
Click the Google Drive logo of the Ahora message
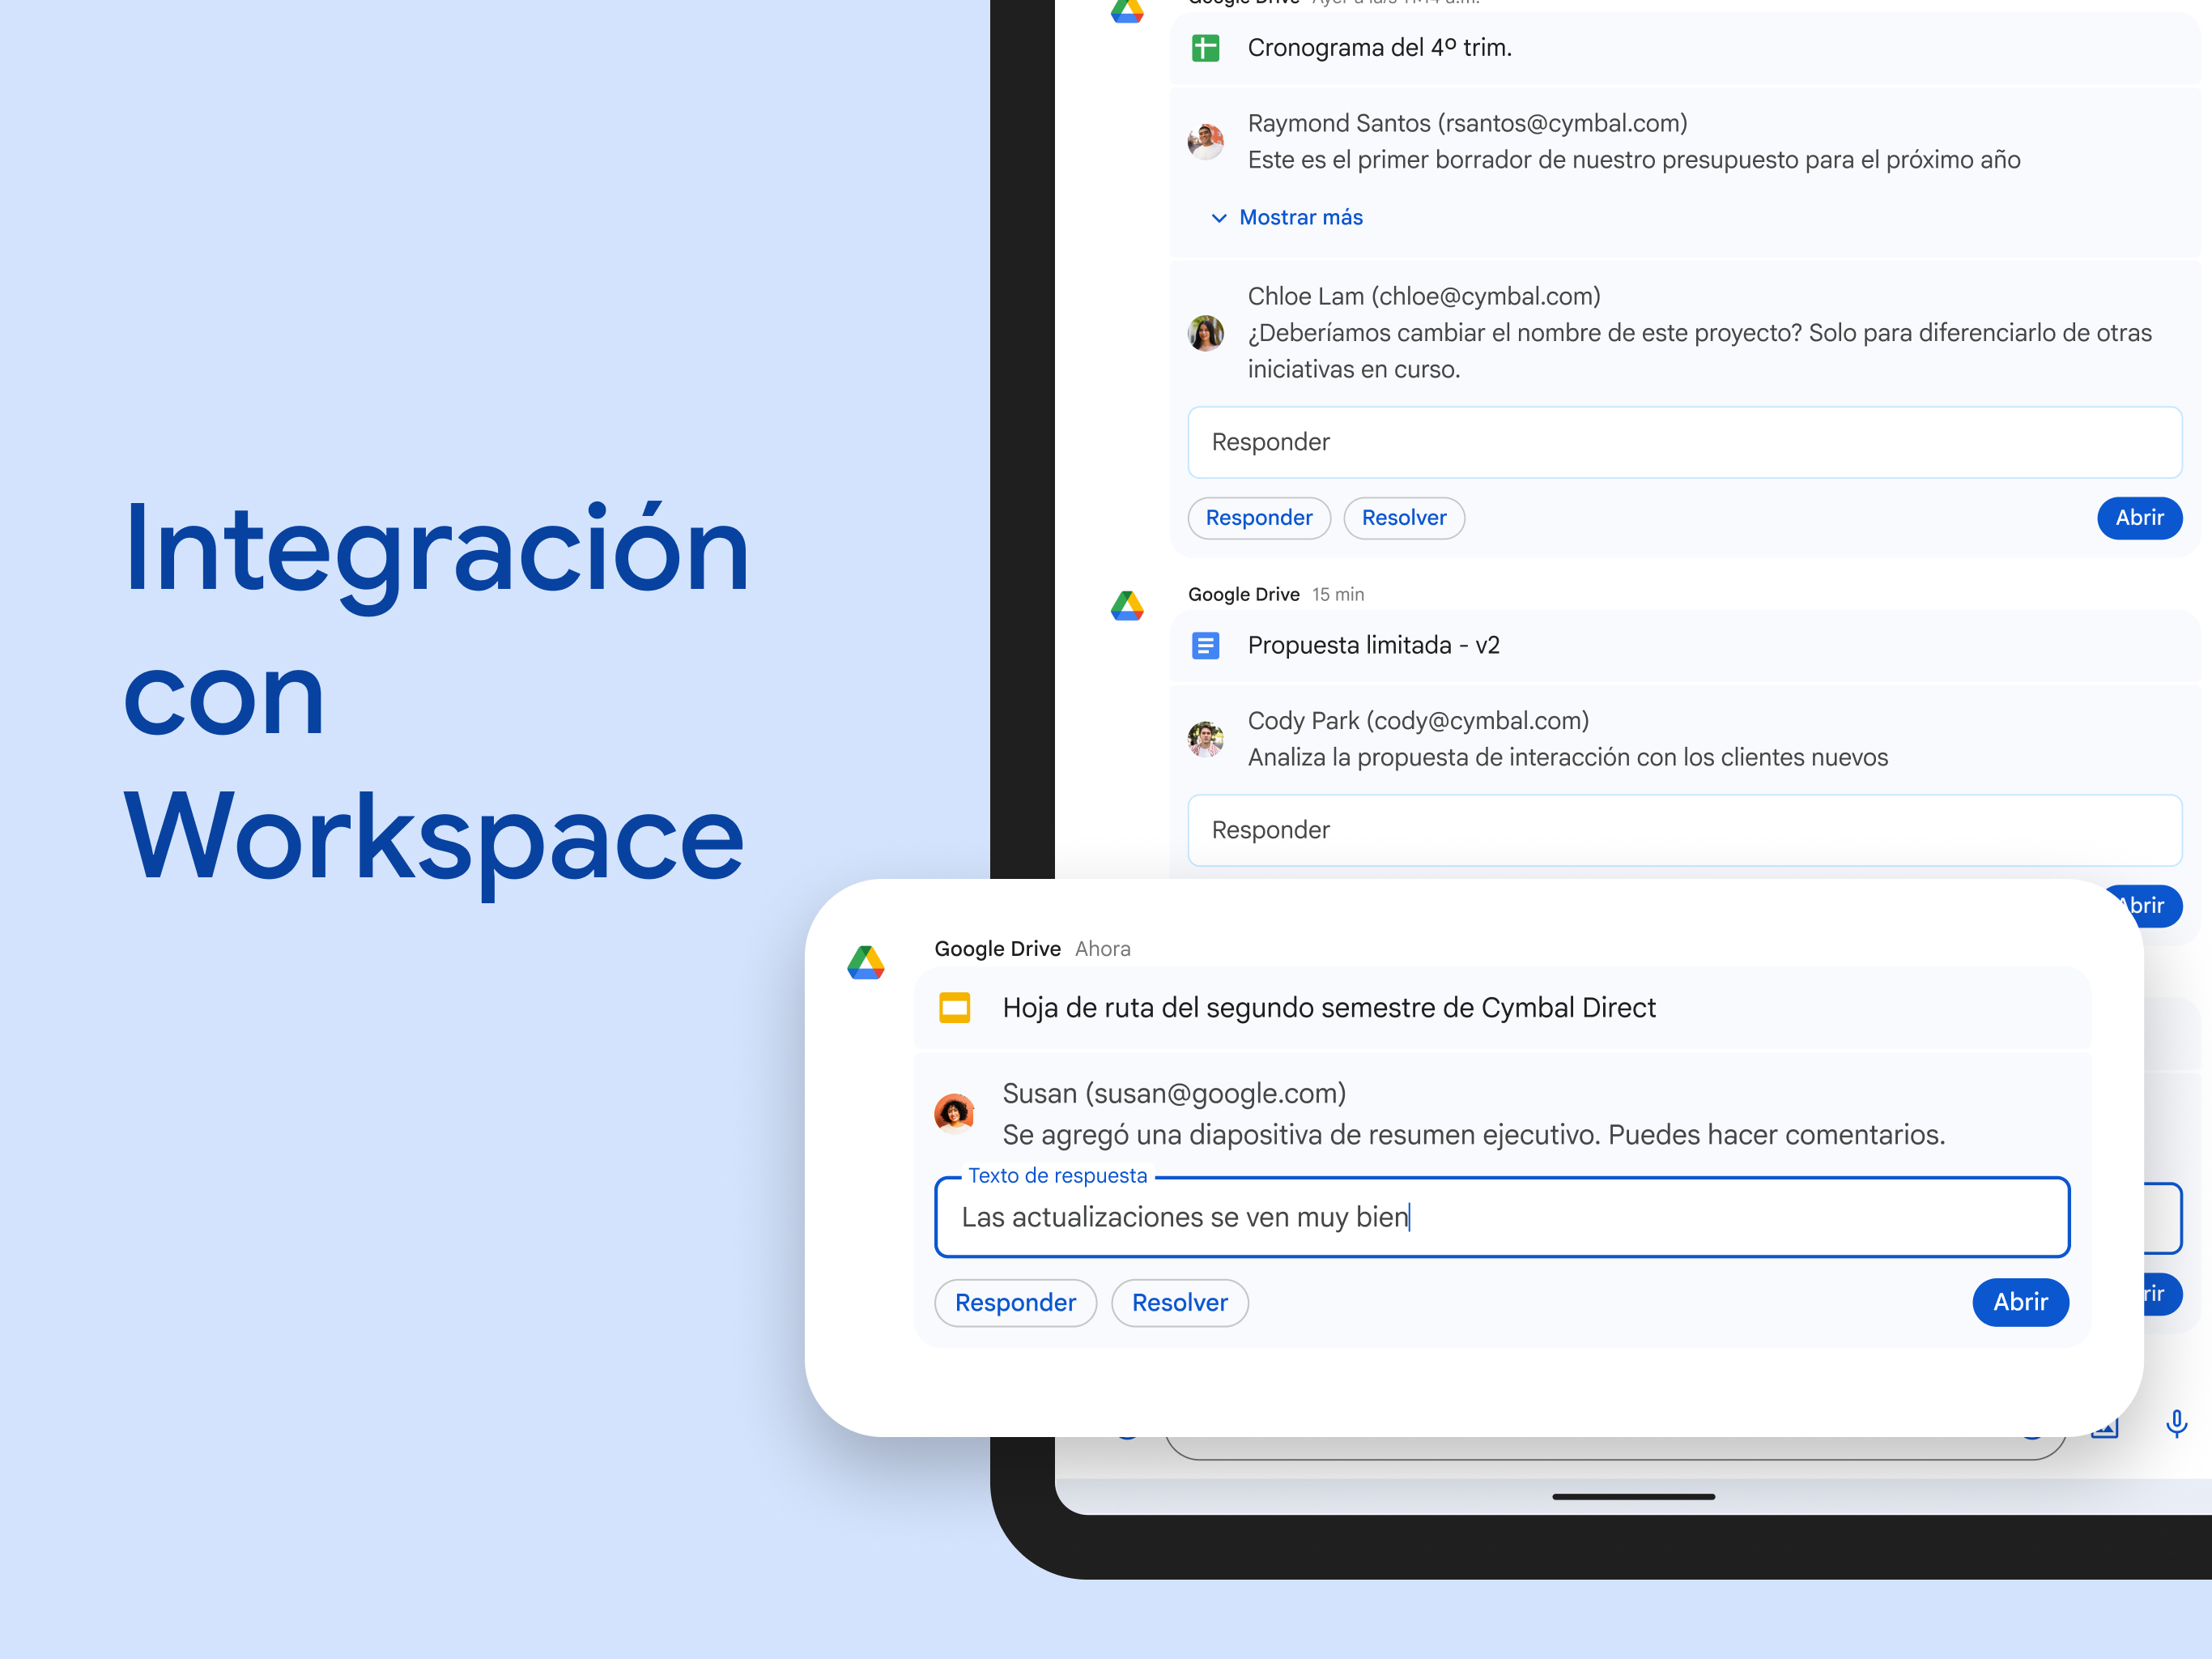click(x=866, y=962)
